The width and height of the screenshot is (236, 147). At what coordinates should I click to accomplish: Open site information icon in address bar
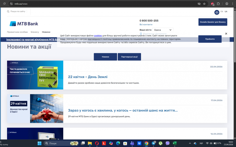tap(11, 4)
